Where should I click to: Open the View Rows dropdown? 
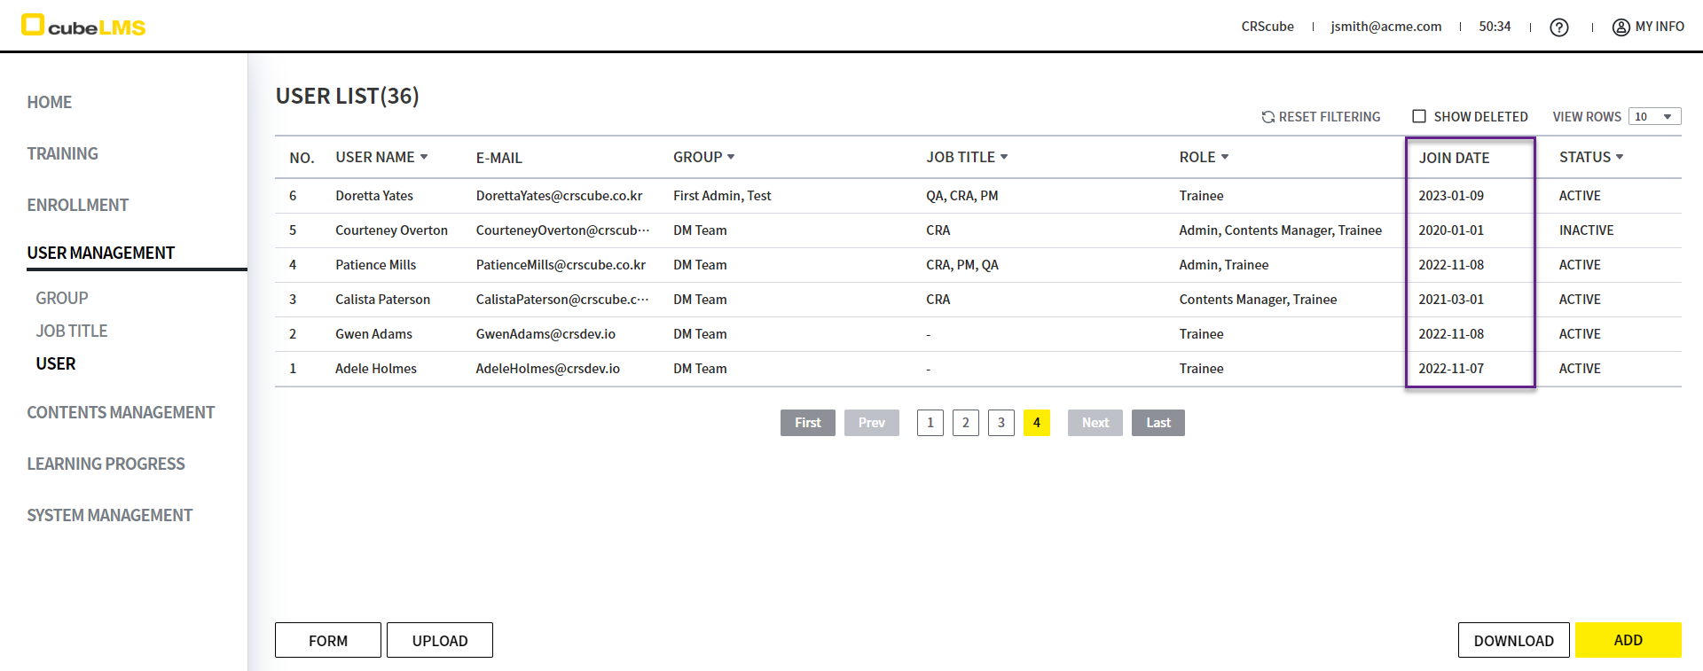[x=1654, y=117]
